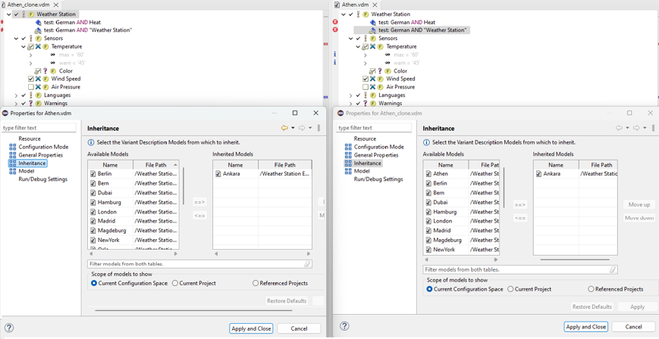659x339 pixels.
Task: Open Configuration Mode page in Athen.vdm dialog
Action: [43, 147]
